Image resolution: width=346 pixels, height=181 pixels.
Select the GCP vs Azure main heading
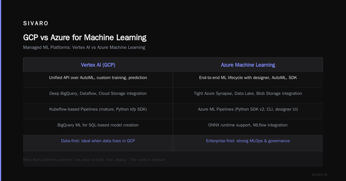coord(85,38)
